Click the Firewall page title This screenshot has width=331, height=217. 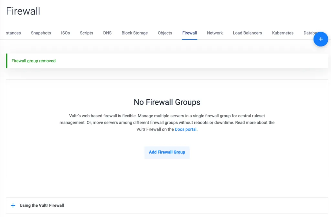click(23, 11)
